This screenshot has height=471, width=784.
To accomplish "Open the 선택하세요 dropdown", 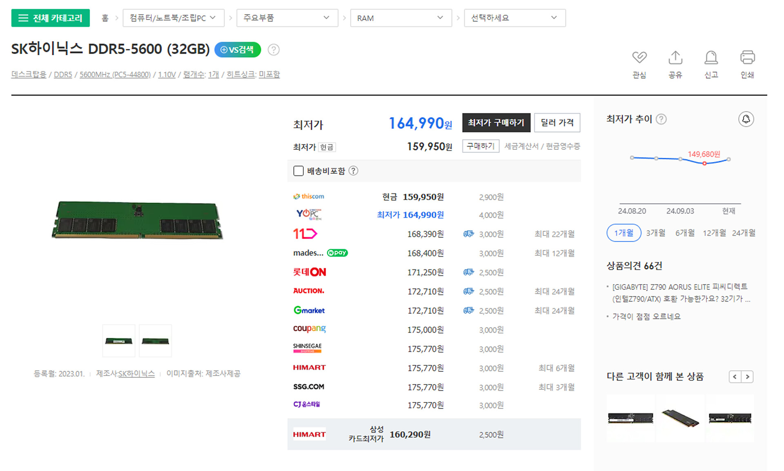I will click(514, 18).
